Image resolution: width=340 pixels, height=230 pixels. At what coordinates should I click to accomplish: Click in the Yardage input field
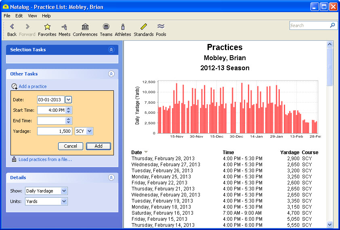point(55,131)
